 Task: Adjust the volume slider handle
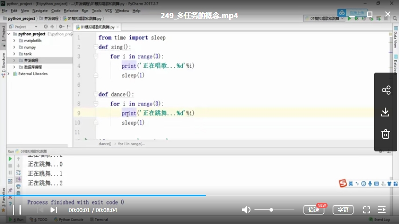271,210
